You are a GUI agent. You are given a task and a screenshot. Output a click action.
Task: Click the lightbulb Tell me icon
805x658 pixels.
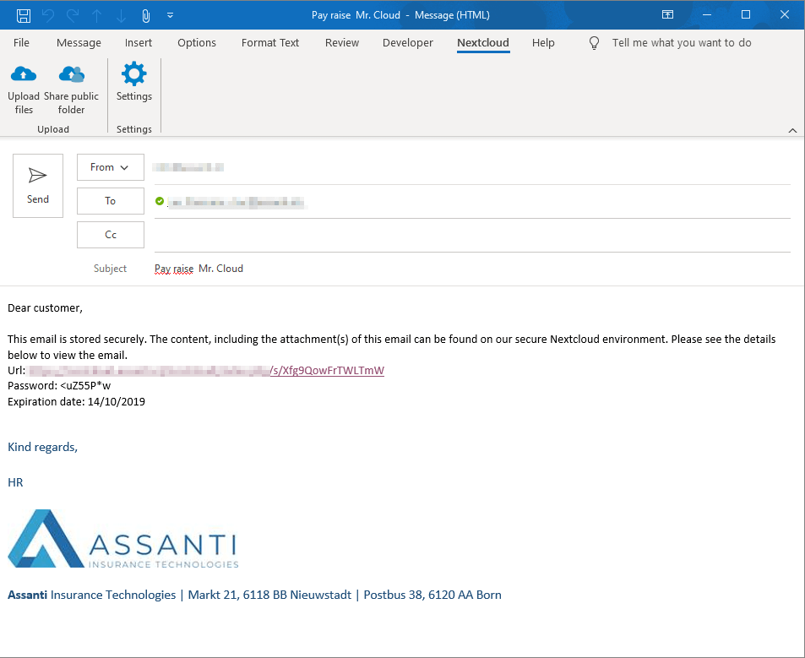point(595,43)
